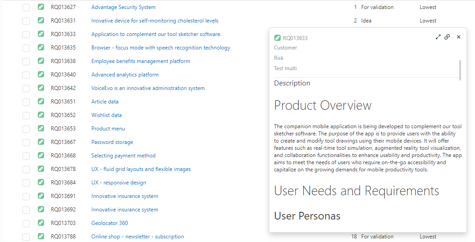Open the Employee benefits management platform link

coord(140,61)
